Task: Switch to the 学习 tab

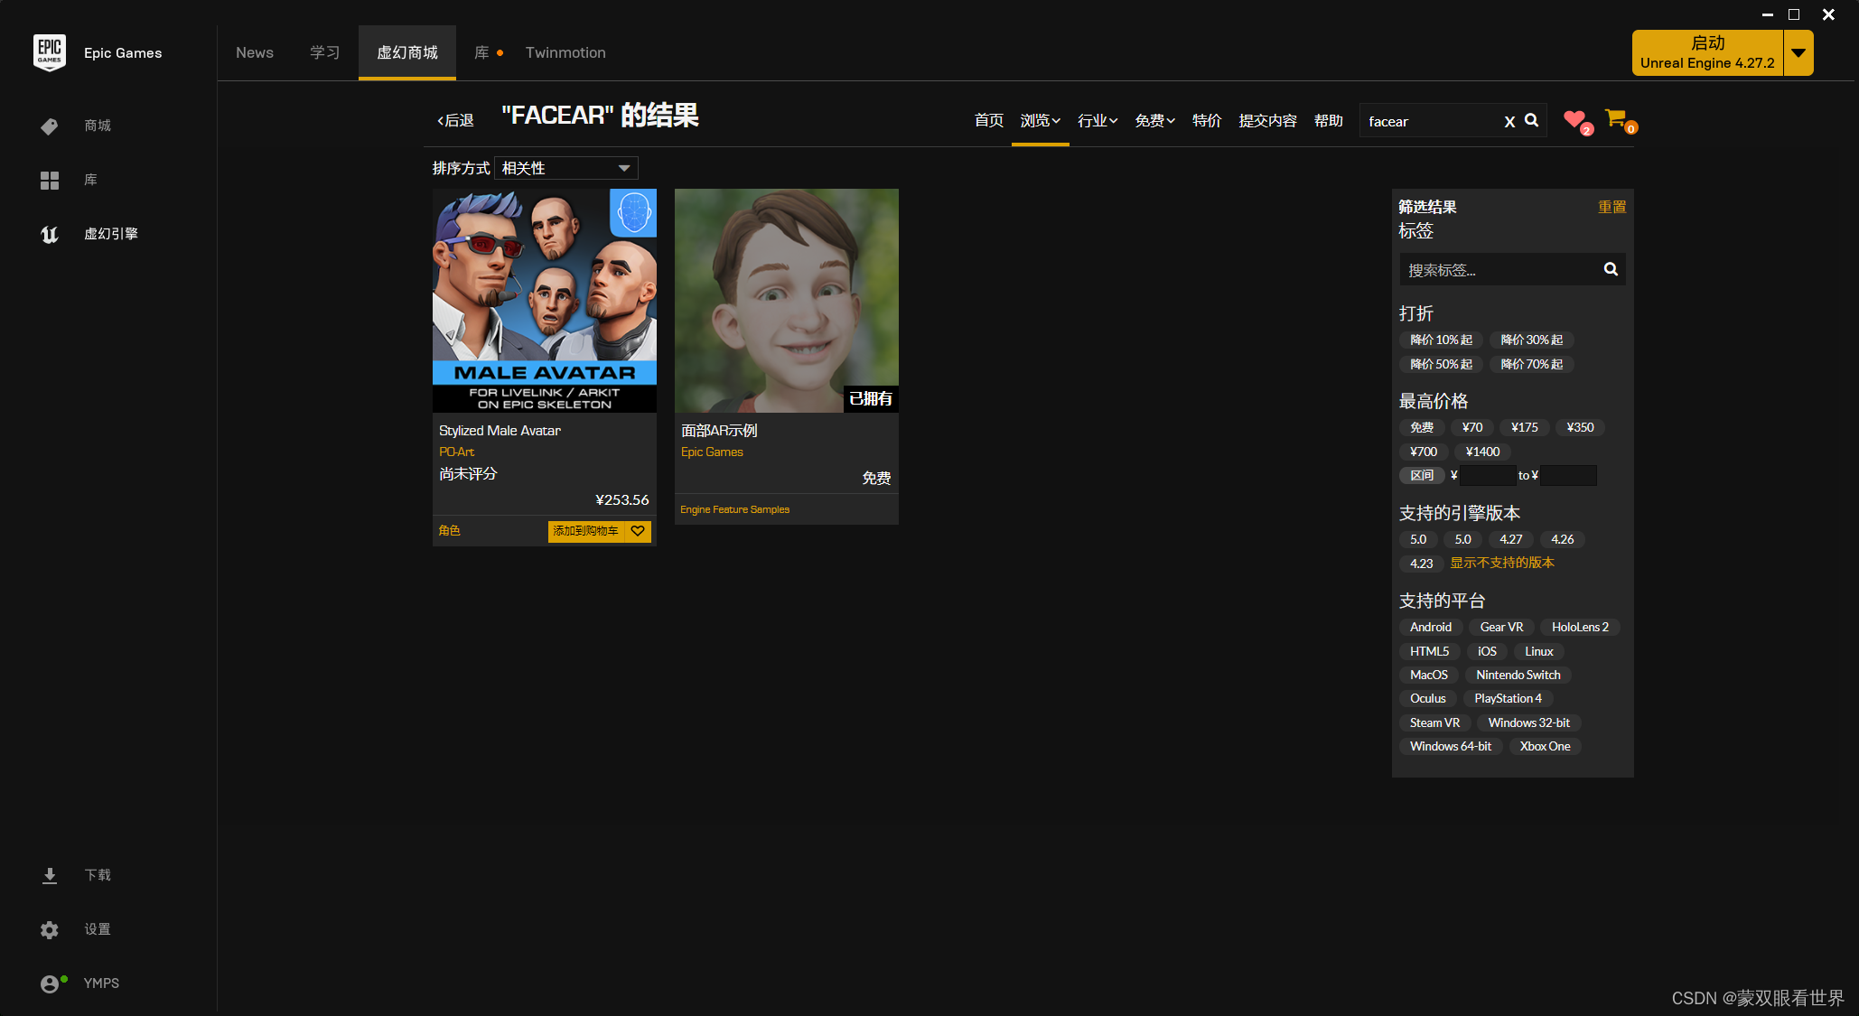Action: [324, 52]
